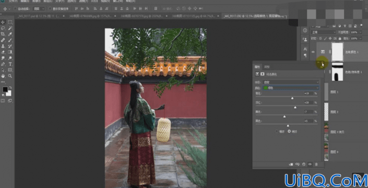Click view previous state icon in Properties
Viewport: 368px width, 188px height.
pyautogui.click(x=298, y=164)
